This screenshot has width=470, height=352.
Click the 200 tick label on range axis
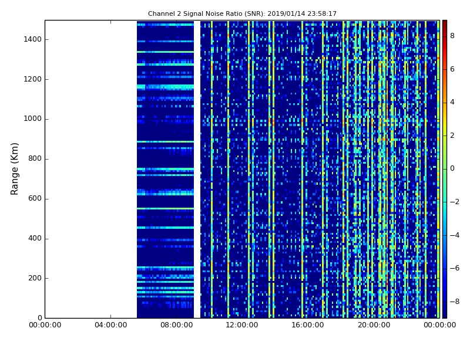(35, 278)
